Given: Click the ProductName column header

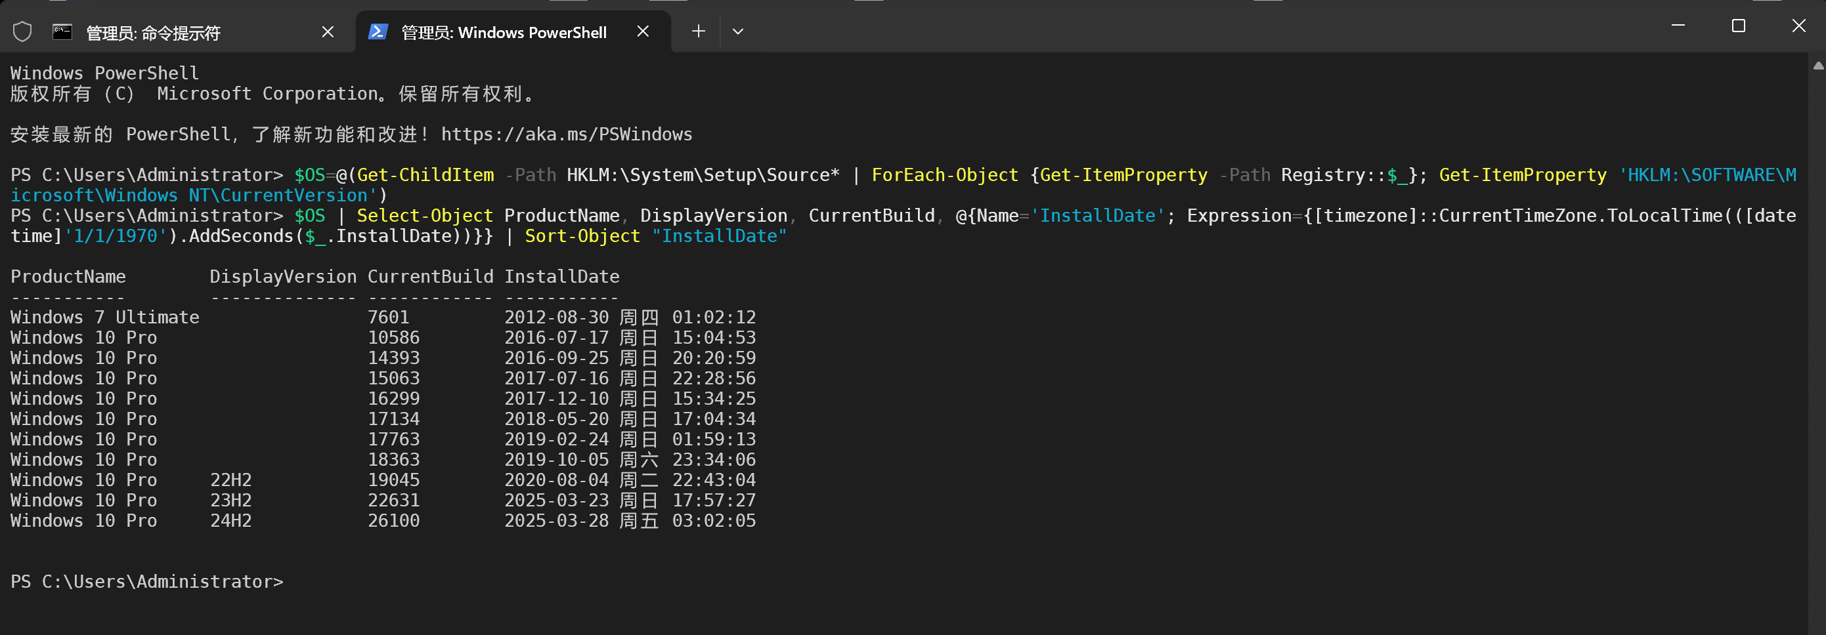Looking at the screenshot, I should [68, 277].
